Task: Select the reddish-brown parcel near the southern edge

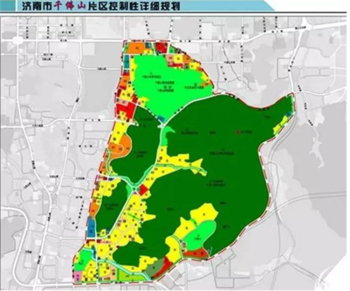Action: [196, 254]
